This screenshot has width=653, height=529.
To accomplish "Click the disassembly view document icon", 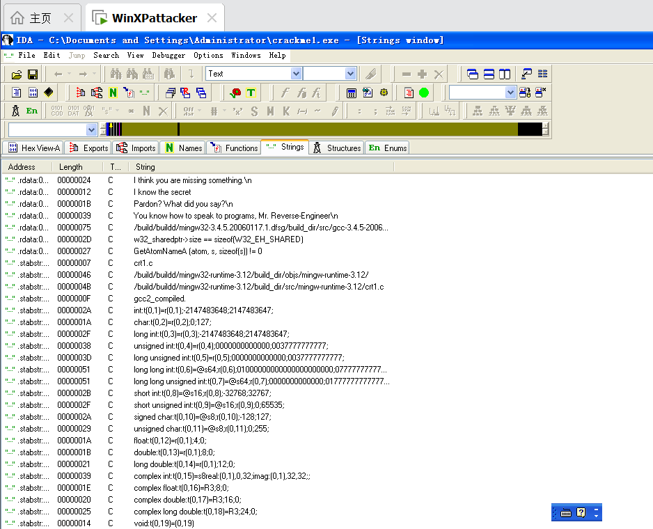I will [x=17, y=93].
